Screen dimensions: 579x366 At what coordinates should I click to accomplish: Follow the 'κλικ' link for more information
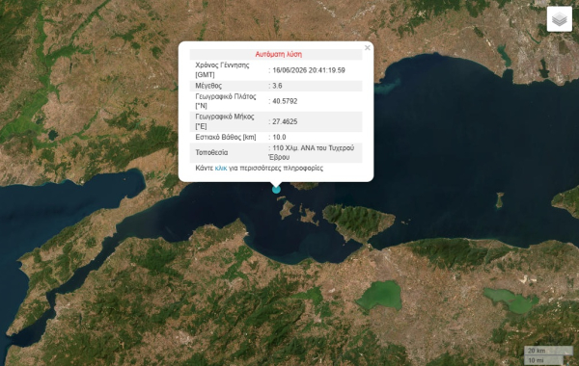point(221,169)
